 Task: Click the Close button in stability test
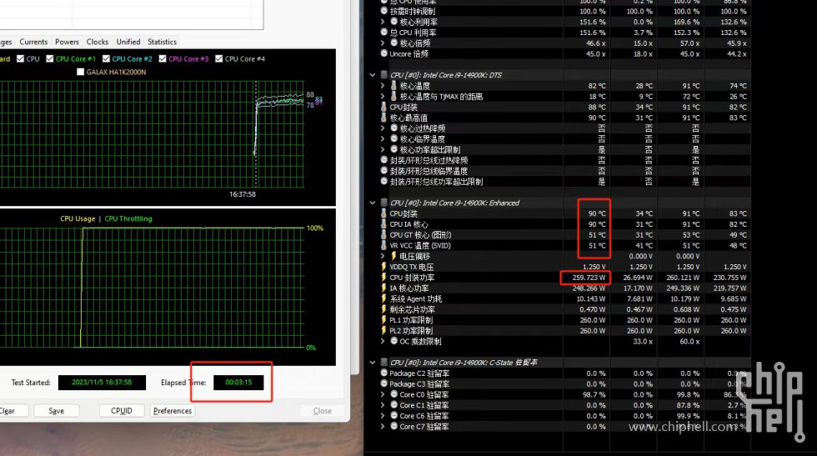click(322, 411)
